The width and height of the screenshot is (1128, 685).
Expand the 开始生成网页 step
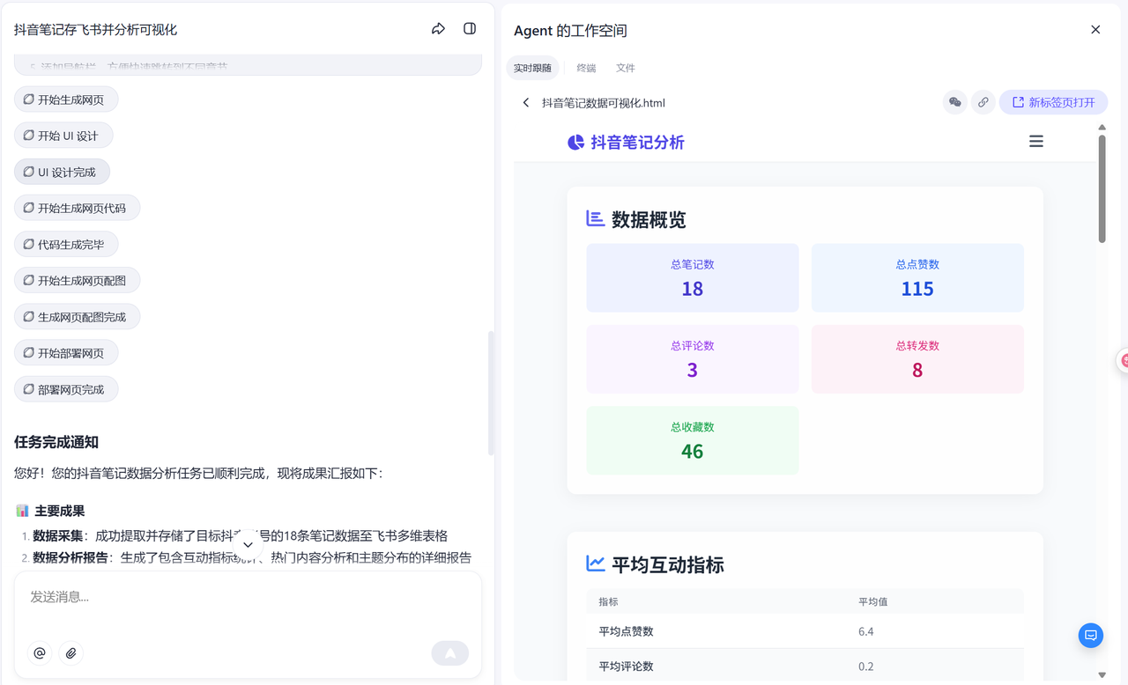tap(66, 99)
